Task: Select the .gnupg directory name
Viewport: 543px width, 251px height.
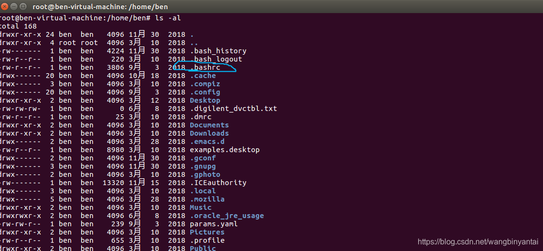Action: pyautogui.click(x=203, y=167)
